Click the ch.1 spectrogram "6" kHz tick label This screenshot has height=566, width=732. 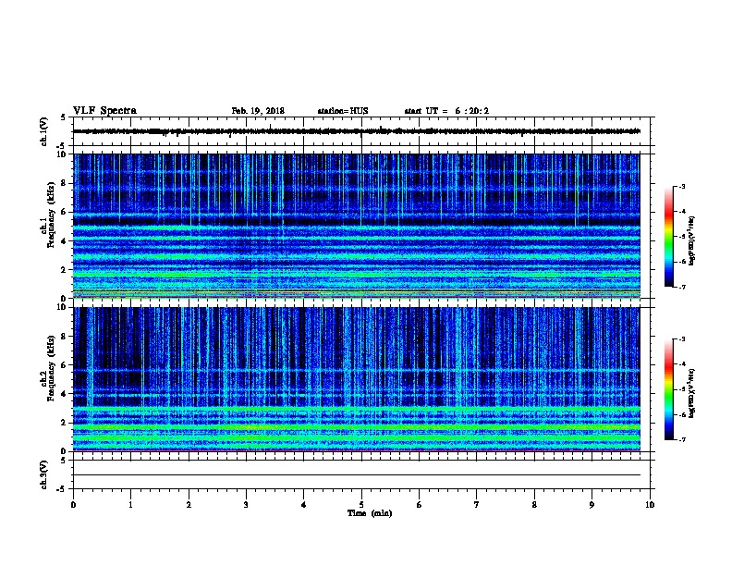coord(64,212)
